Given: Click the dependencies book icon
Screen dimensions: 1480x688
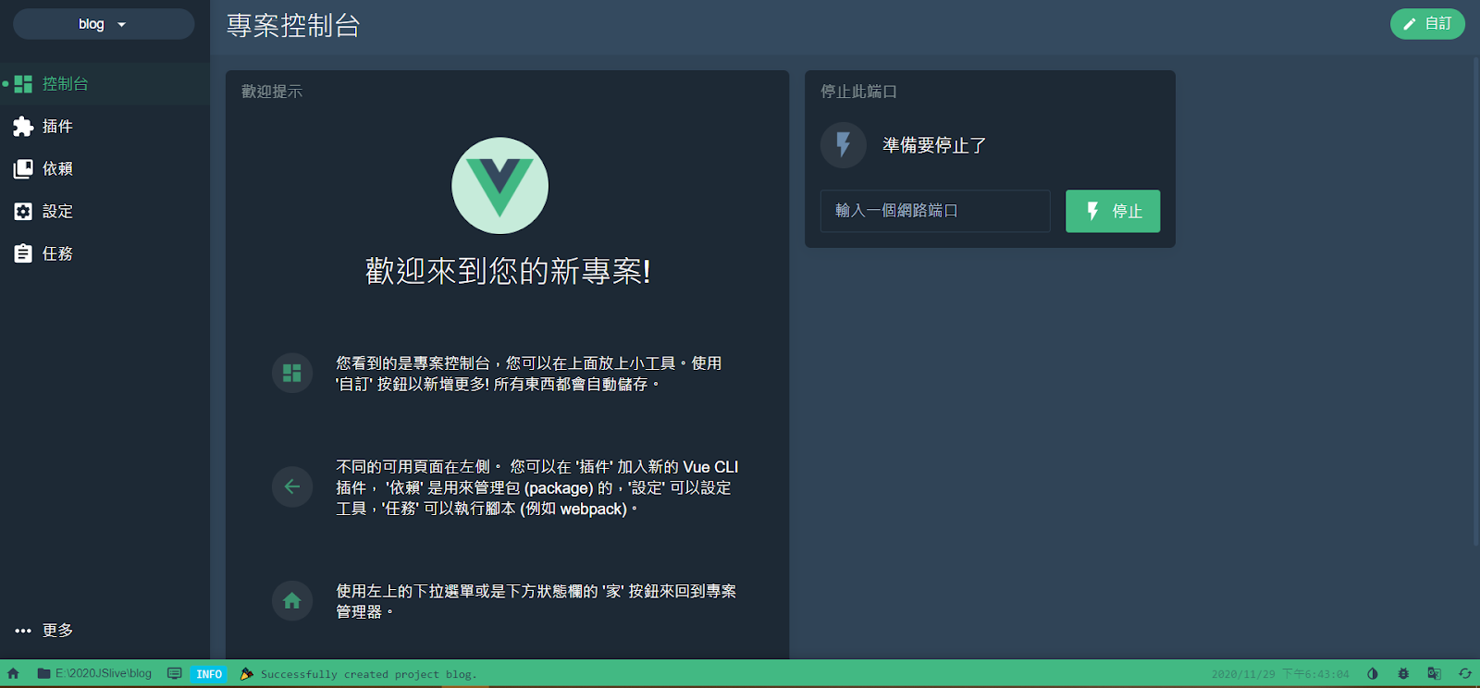Looking at the screenshot, I should [x=23, y=169].
